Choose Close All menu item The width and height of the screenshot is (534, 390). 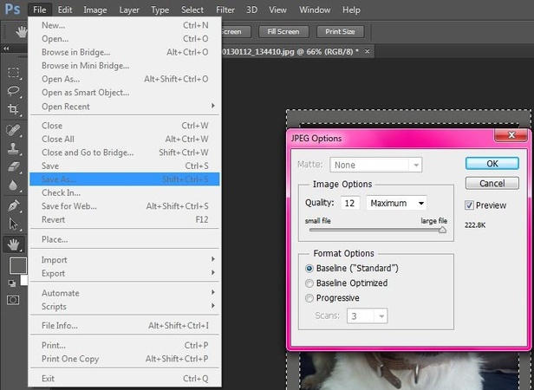[x=125, y=139]
